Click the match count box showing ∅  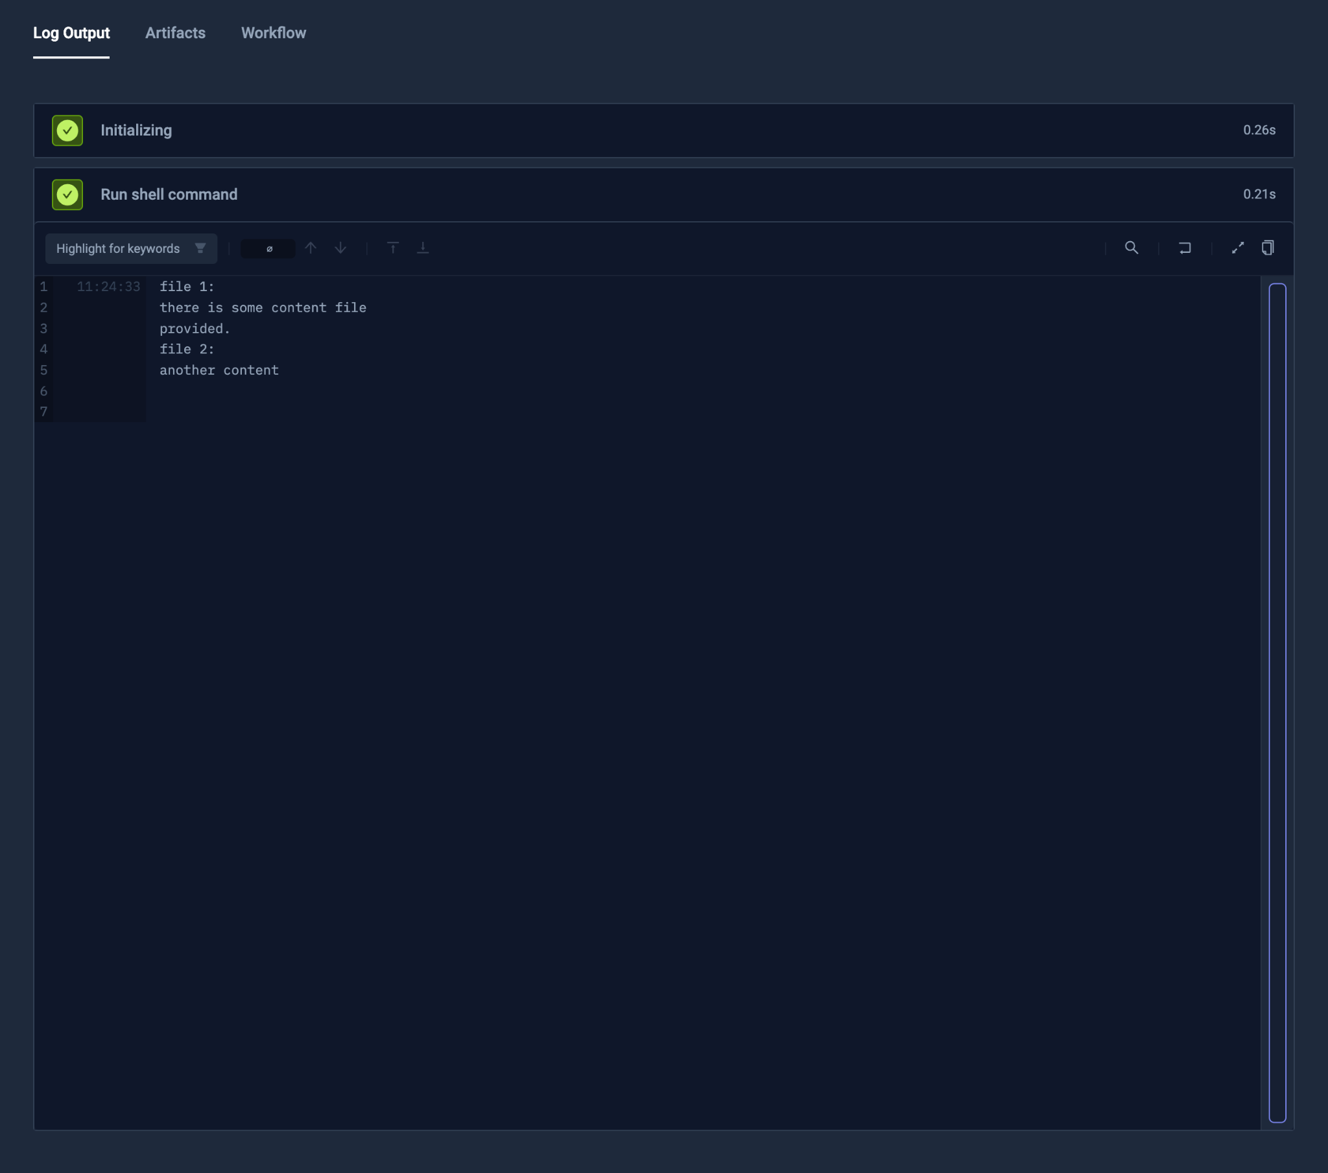268,248
